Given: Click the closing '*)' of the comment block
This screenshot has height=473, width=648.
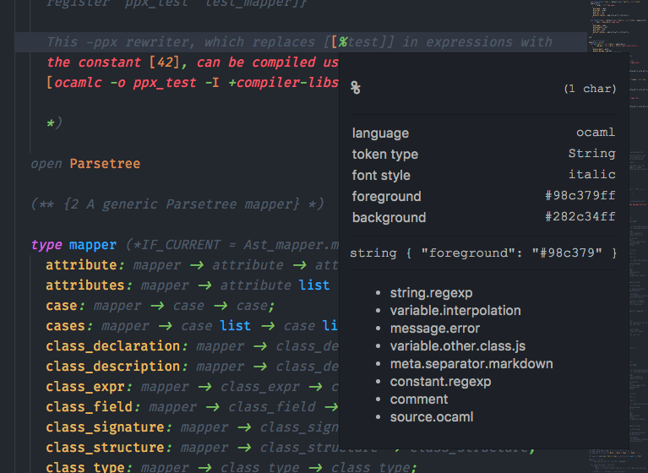Looking at the screenshot, I should tap(54, 123).
